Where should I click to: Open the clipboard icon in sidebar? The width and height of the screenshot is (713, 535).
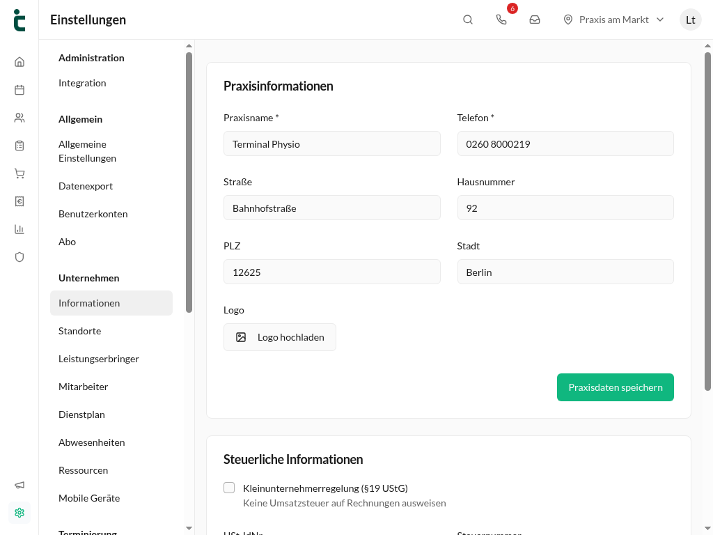pyautogui.click(x=19, y=146)
